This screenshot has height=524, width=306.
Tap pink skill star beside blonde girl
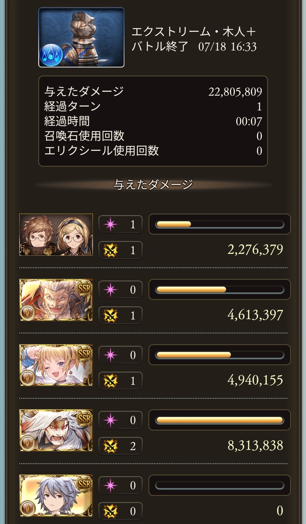coord(110,355)
